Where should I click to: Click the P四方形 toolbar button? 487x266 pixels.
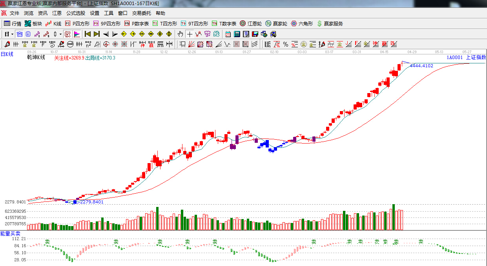click(x=77, y=23)
